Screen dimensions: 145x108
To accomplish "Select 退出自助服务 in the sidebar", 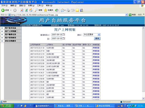I will pos(11,41).
